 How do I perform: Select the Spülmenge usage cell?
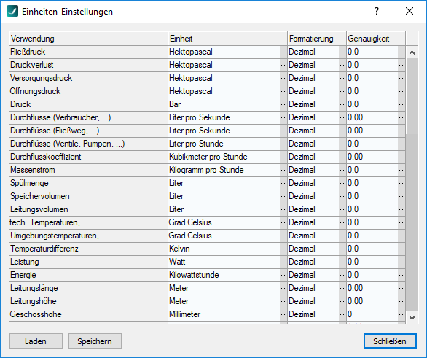(x=88, y=183)
